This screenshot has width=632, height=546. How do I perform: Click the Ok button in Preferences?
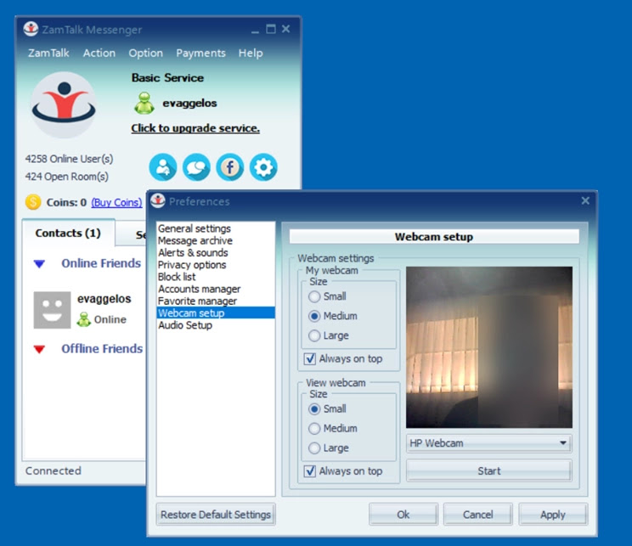(x=403, y=515)
